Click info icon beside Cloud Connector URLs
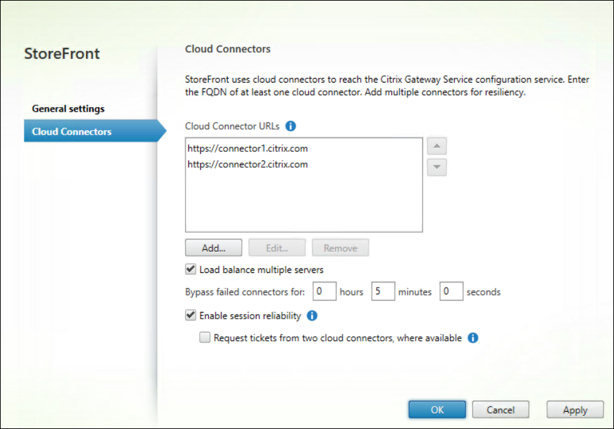Viewport: 614px width, 429px height. click(x=291, y=126)
